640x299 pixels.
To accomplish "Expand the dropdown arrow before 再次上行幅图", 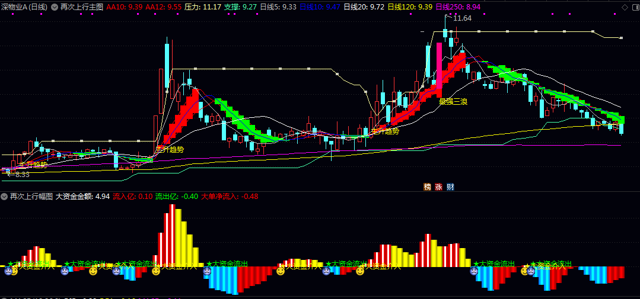I will point(5,197).
